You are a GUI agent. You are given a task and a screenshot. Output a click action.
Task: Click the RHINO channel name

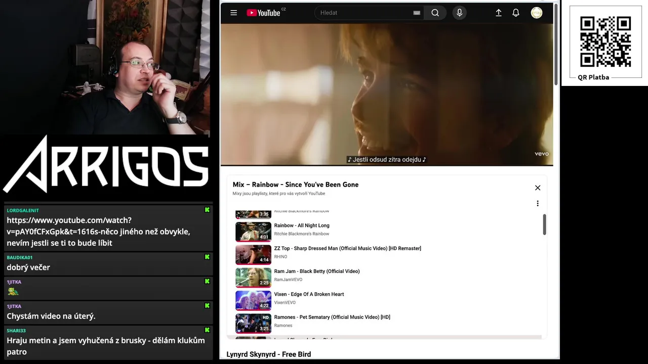pos(280,257)
